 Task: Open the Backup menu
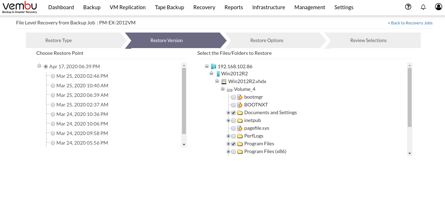[x=92, y=7]
